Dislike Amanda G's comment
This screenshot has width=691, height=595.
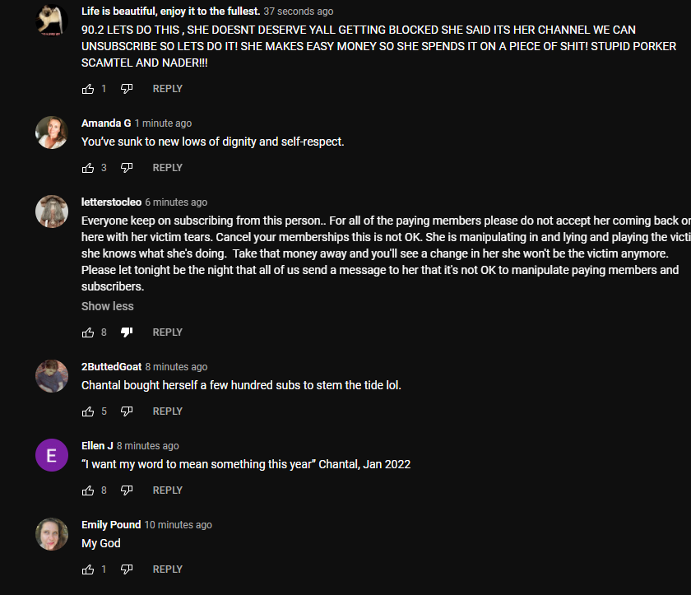pyautogui.click(x=127, y=168)
